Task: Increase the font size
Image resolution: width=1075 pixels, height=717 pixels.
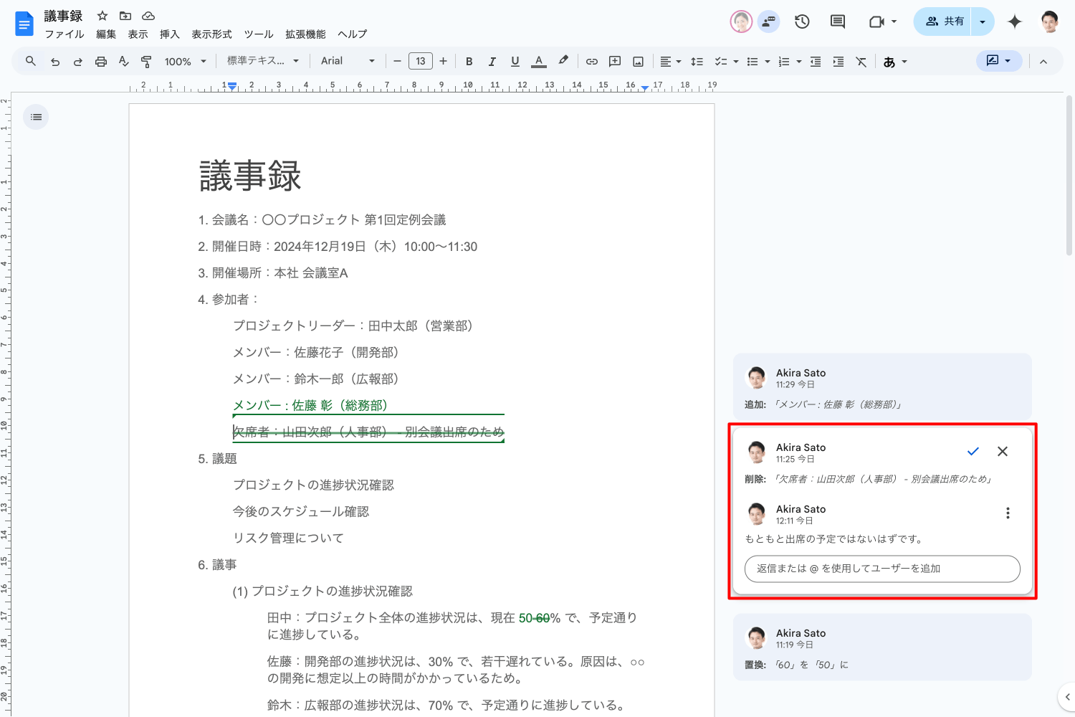Action: click(x=444, y=62)
